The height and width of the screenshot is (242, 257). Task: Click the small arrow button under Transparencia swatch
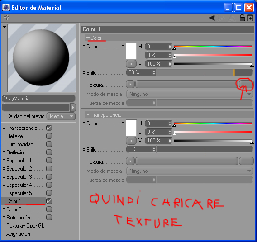(131, 141)
